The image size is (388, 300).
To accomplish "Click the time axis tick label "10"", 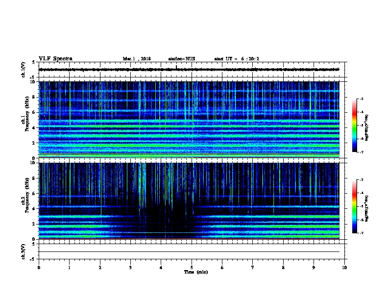I will [x=344, y=268].
